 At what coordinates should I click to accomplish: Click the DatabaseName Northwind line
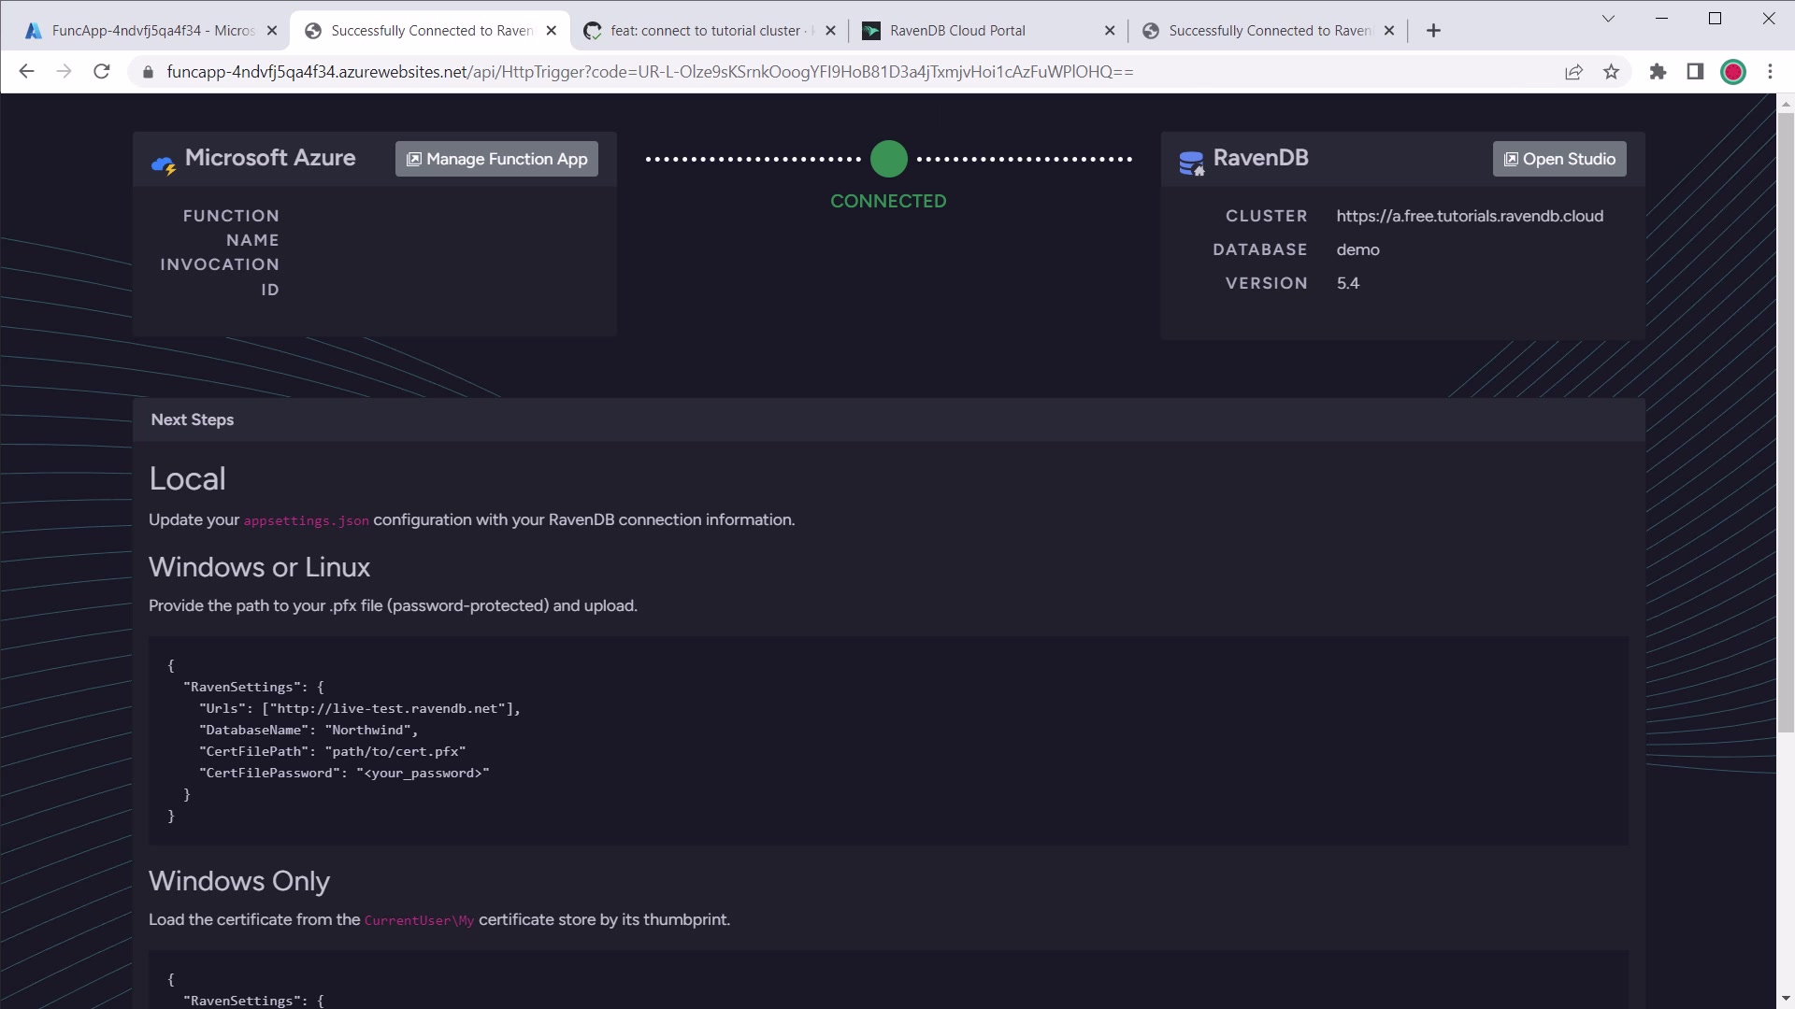pyautogui.click(x=309, y=730)
